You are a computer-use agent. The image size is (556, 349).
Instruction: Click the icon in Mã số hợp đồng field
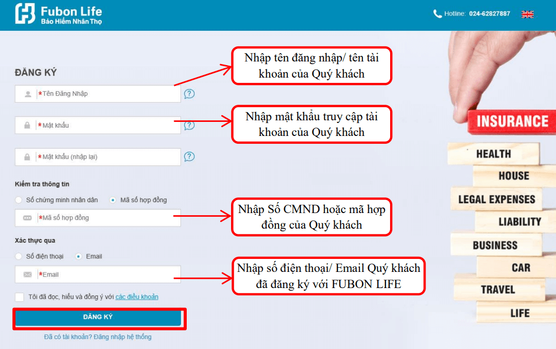tap(27, 218)
